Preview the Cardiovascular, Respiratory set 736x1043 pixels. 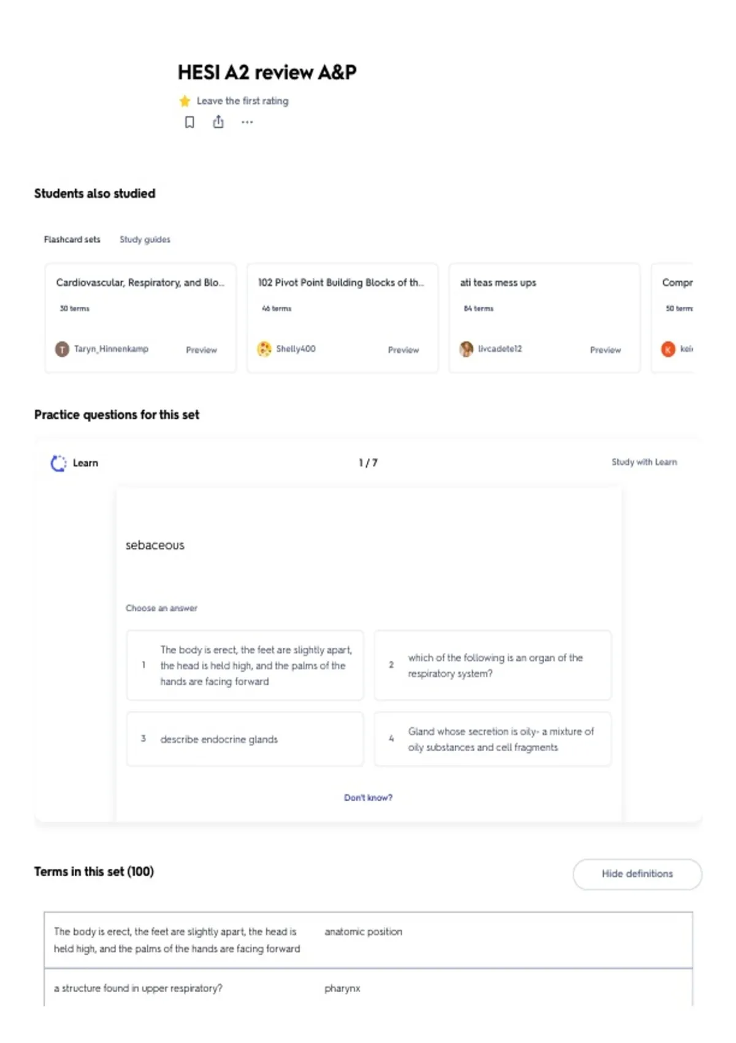tap(201, 350)
